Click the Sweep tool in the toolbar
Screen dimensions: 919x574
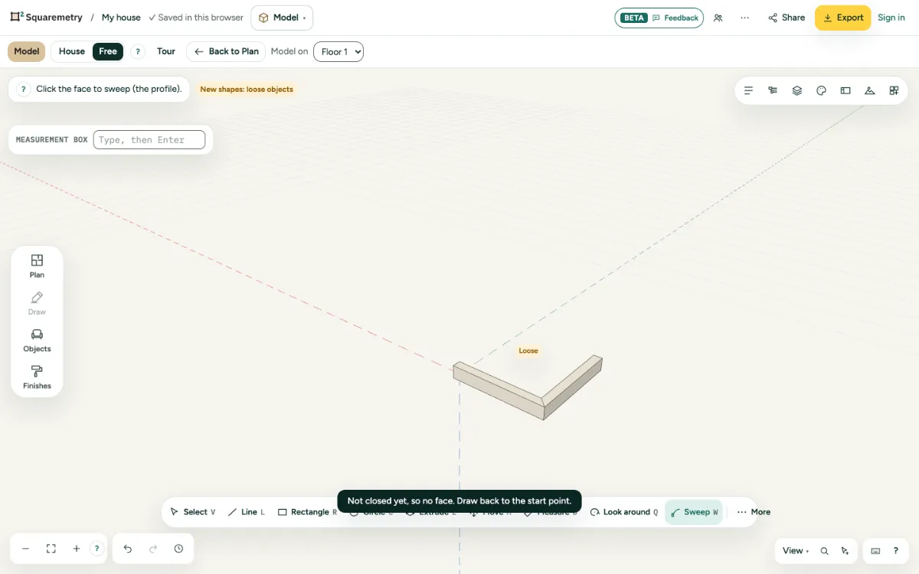694,512
